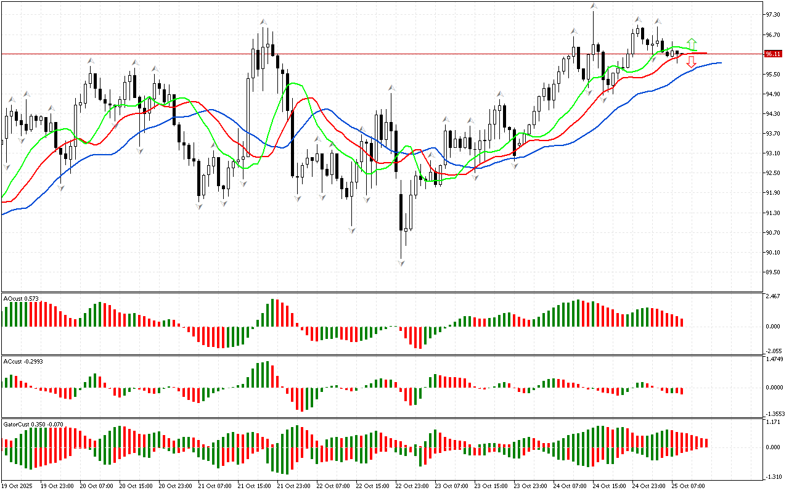The image size is (789, 493).
Task: Click the 1.171 value on Gator scale
Action: pyautogui.click(x=772, y=423)
